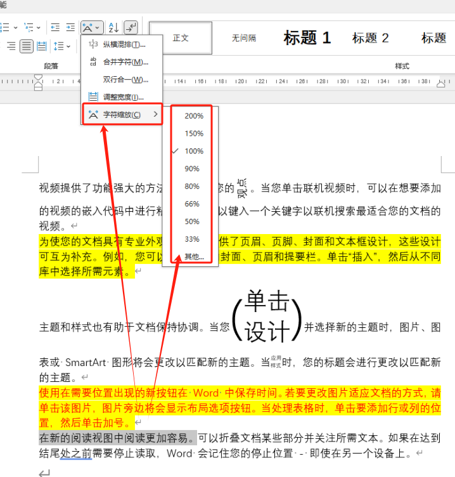Screen dimensions: 455x477
Task: Toggle show/hide paragraph marks
Action: point(131,28)
